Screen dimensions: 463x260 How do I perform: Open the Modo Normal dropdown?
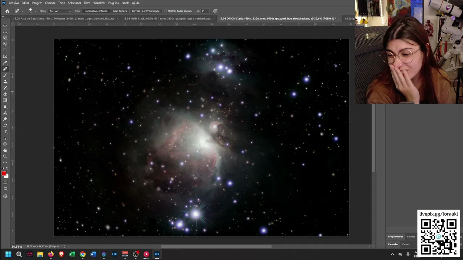tap(60, 11)
